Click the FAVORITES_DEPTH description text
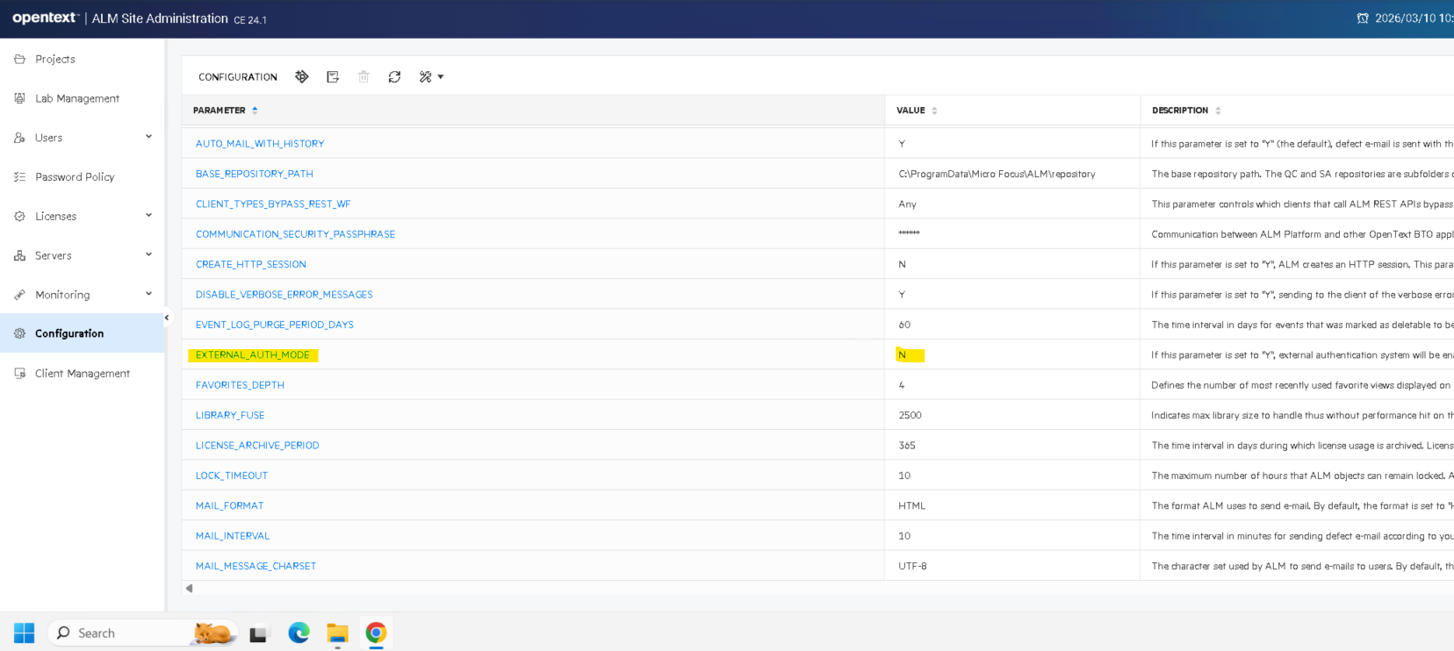 tap(1301, 385)
